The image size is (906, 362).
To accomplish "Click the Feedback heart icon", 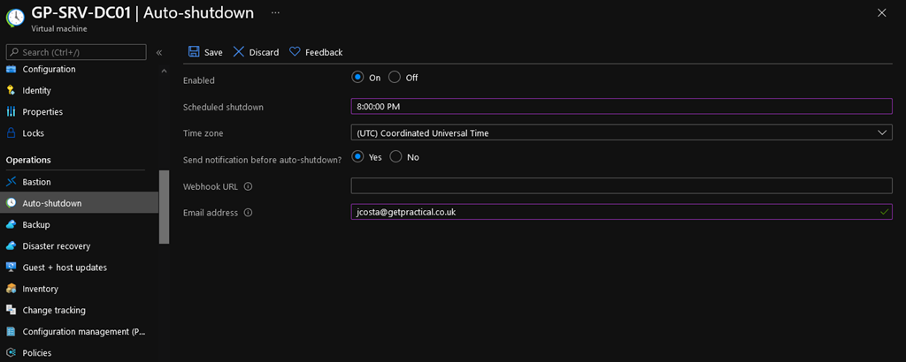I will point(295,52).
